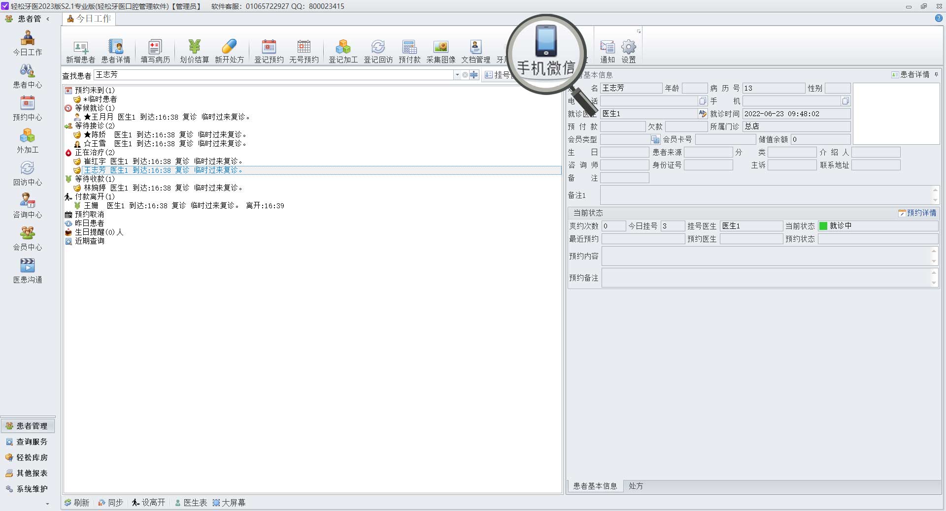
Task: Open 轻松库房 navigation group
Action: pyautogui.click(x=28, y=457)
